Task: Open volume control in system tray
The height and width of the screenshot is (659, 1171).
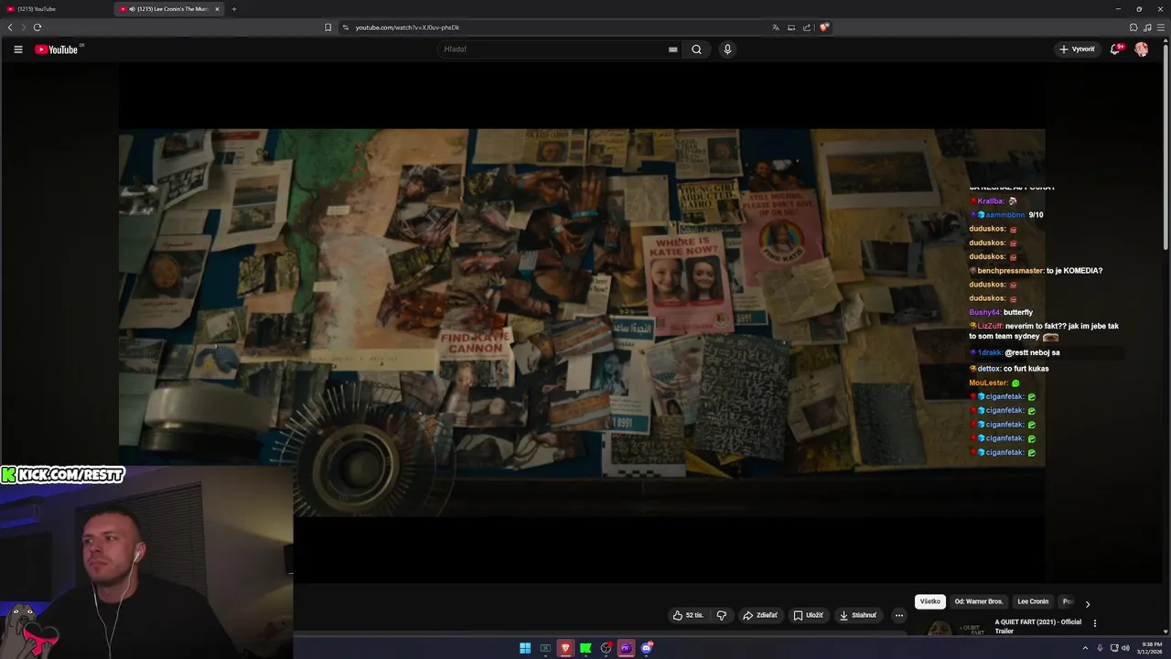Action: pyautogui.click(x=1125, y=648)
